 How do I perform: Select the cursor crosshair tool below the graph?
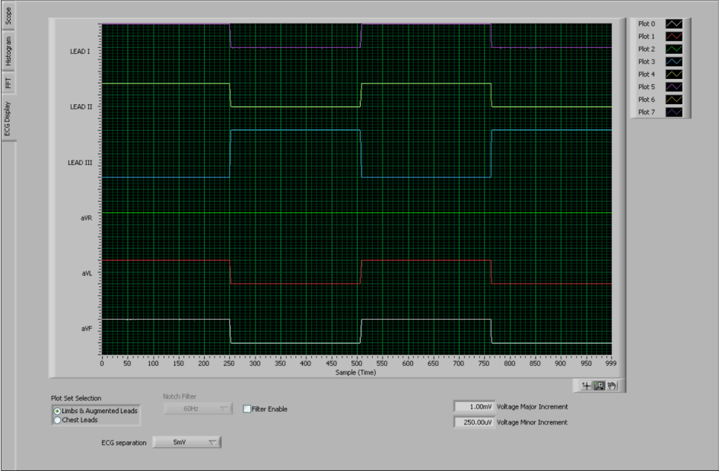pyautogui.click(x=585, y=385)
